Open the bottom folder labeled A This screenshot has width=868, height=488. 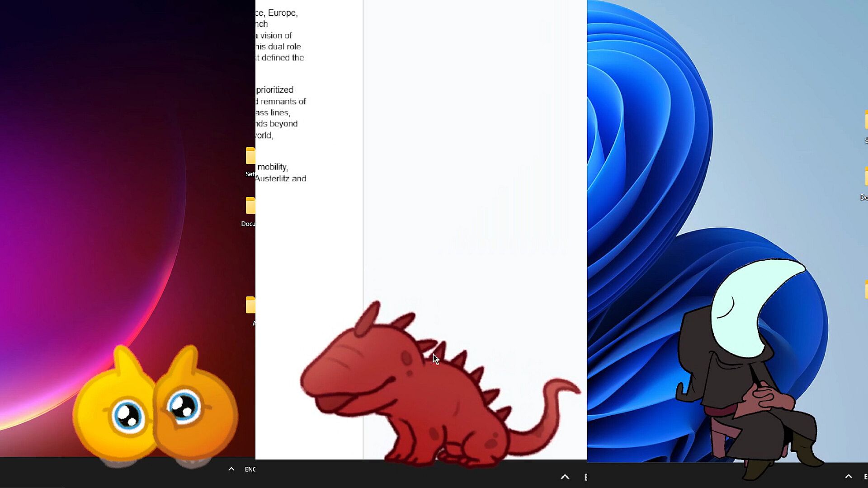[250, 305]
